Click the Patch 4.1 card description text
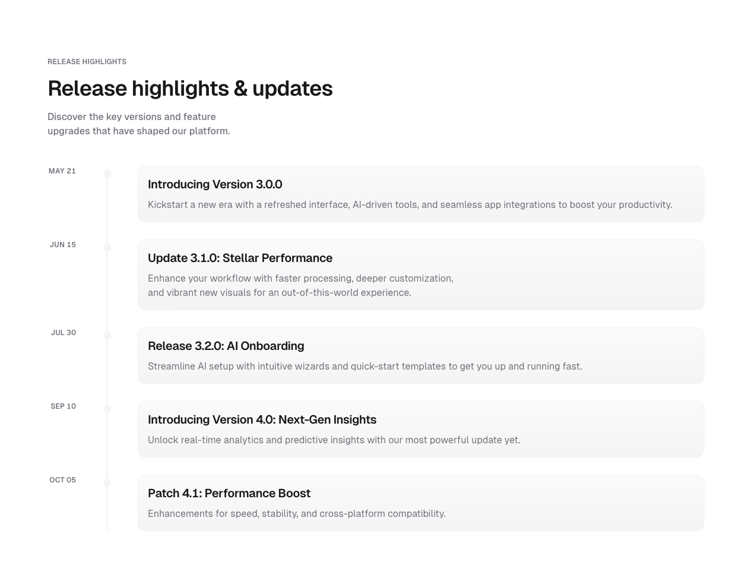The height and width of the screenshot is (587, 751). click(296, 514)
